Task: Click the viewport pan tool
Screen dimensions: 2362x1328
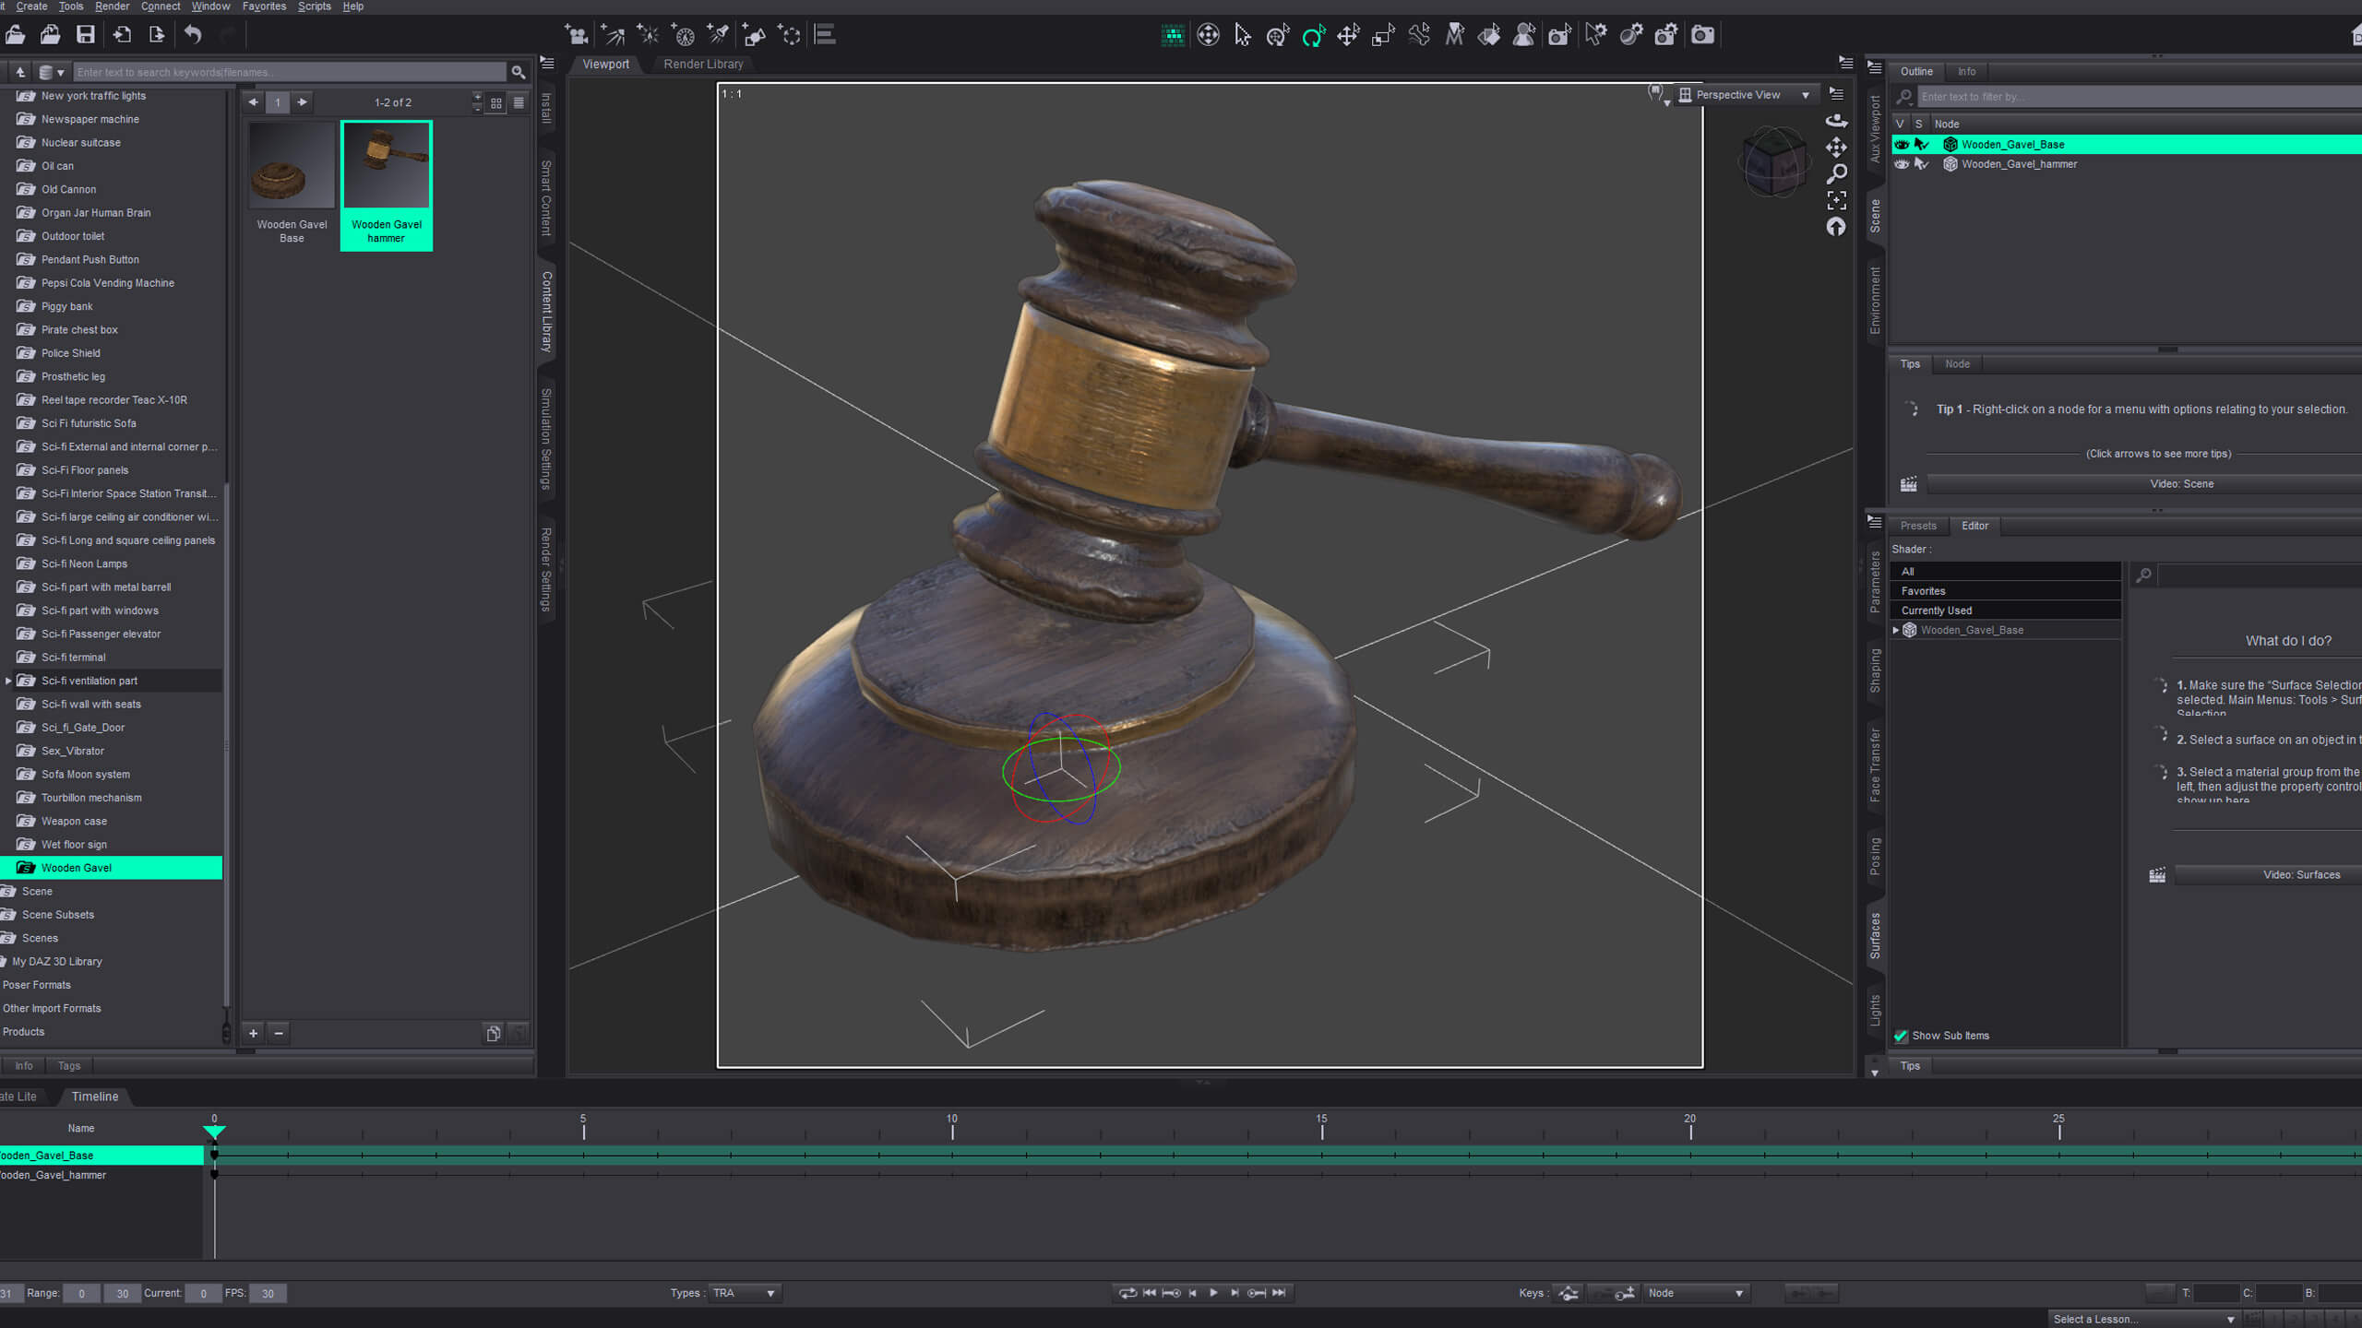Action: point(1836,148)
